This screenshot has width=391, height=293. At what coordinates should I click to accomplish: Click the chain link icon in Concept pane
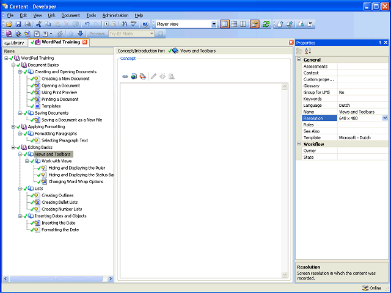click(125, 76)
